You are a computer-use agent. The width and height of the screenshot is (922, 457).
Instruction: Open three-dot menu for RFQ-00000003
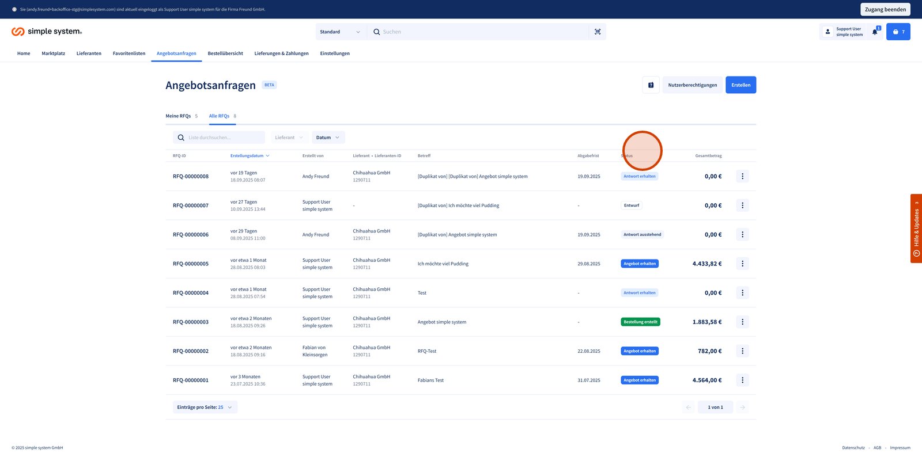pos(742,322)
